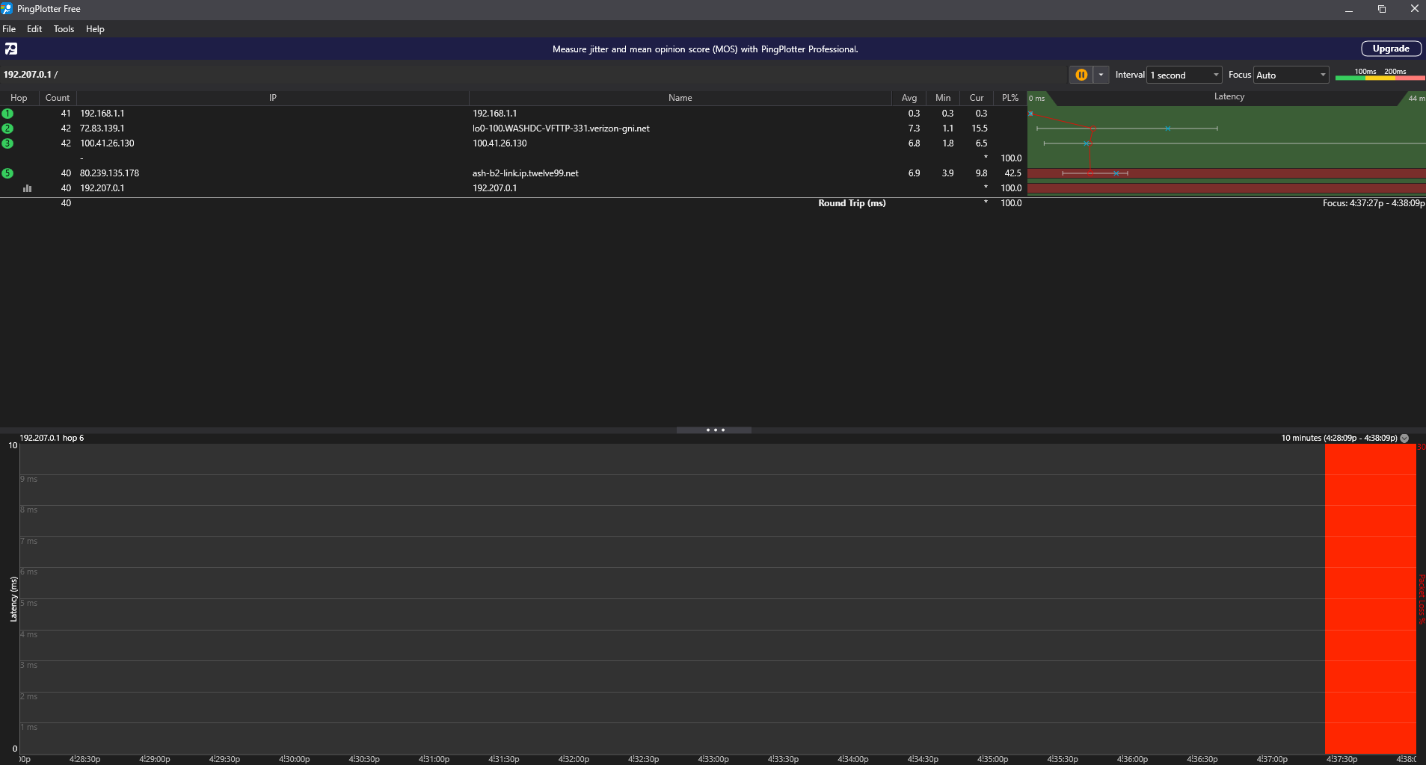The height and width of the screenshot is (765, 1426).
Task: Select IP 192.207.0.1 in the final hop row
Action: (x=102, y=188)
